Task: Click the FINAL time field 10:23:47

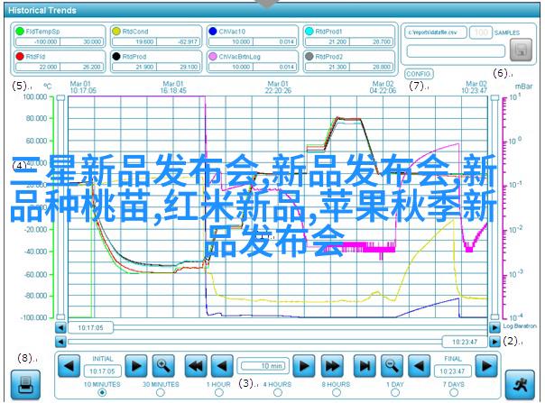Action: point(452,371)
